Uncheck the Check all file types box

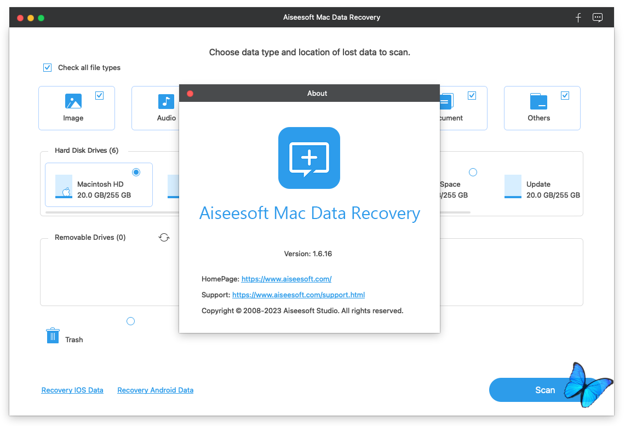click(47, 68)
